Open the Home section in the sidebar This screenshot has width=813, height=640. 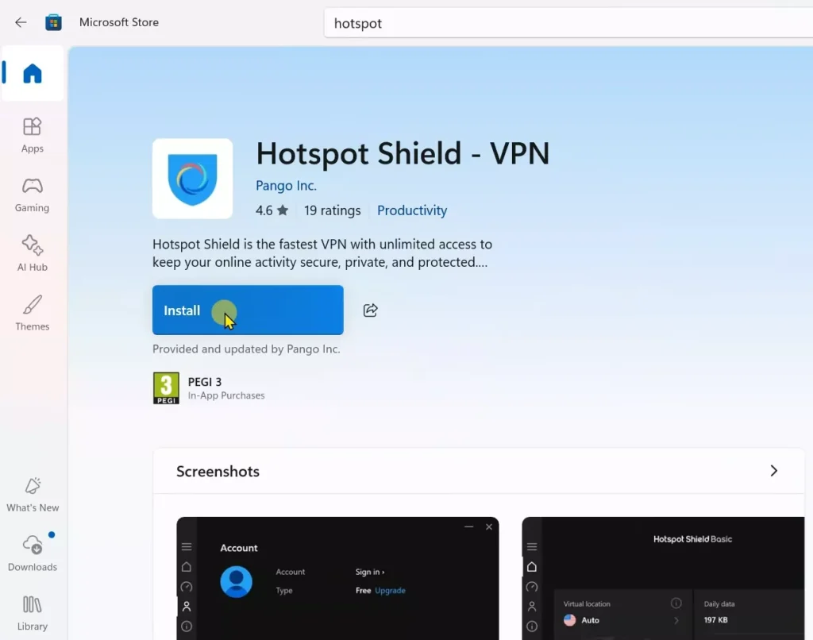pos(32,73)
